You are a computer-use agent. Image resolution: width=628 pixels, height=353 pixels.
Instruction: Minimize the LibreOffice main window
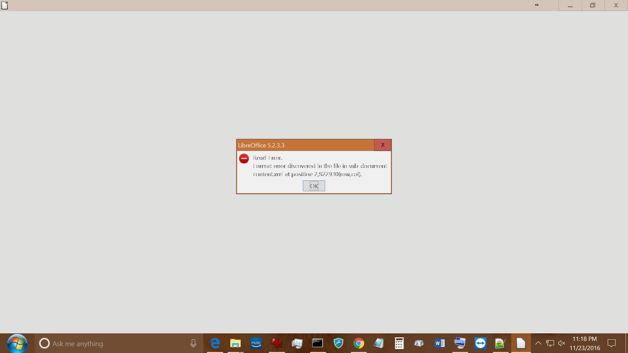tap(570, 5)
